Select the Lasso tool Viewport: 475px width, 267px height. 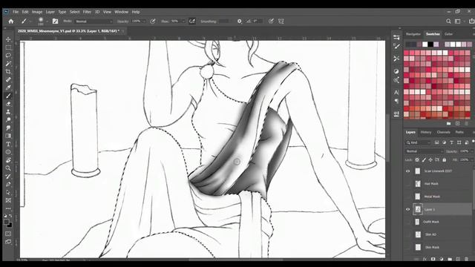coord(8,56)
